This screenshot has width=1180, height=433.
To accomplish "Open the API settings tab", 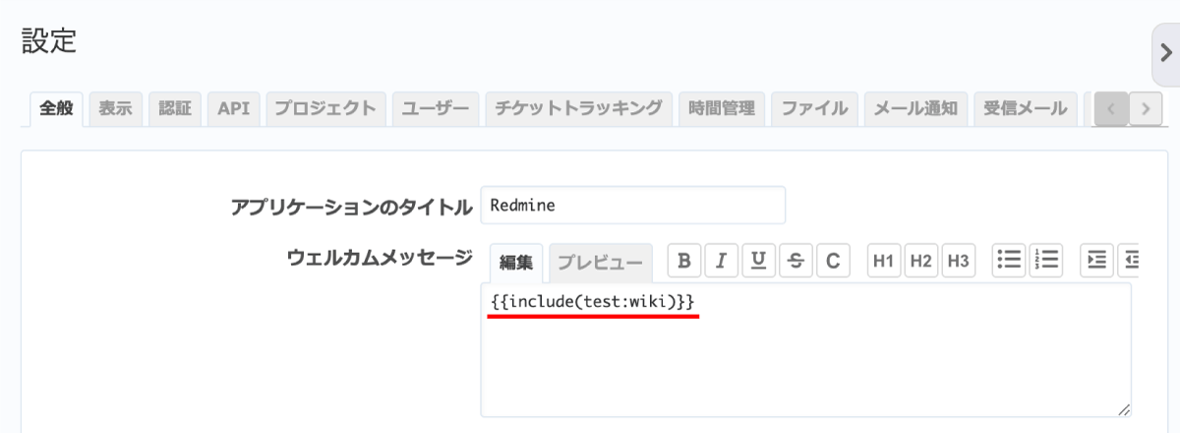I will click(233, 108).
